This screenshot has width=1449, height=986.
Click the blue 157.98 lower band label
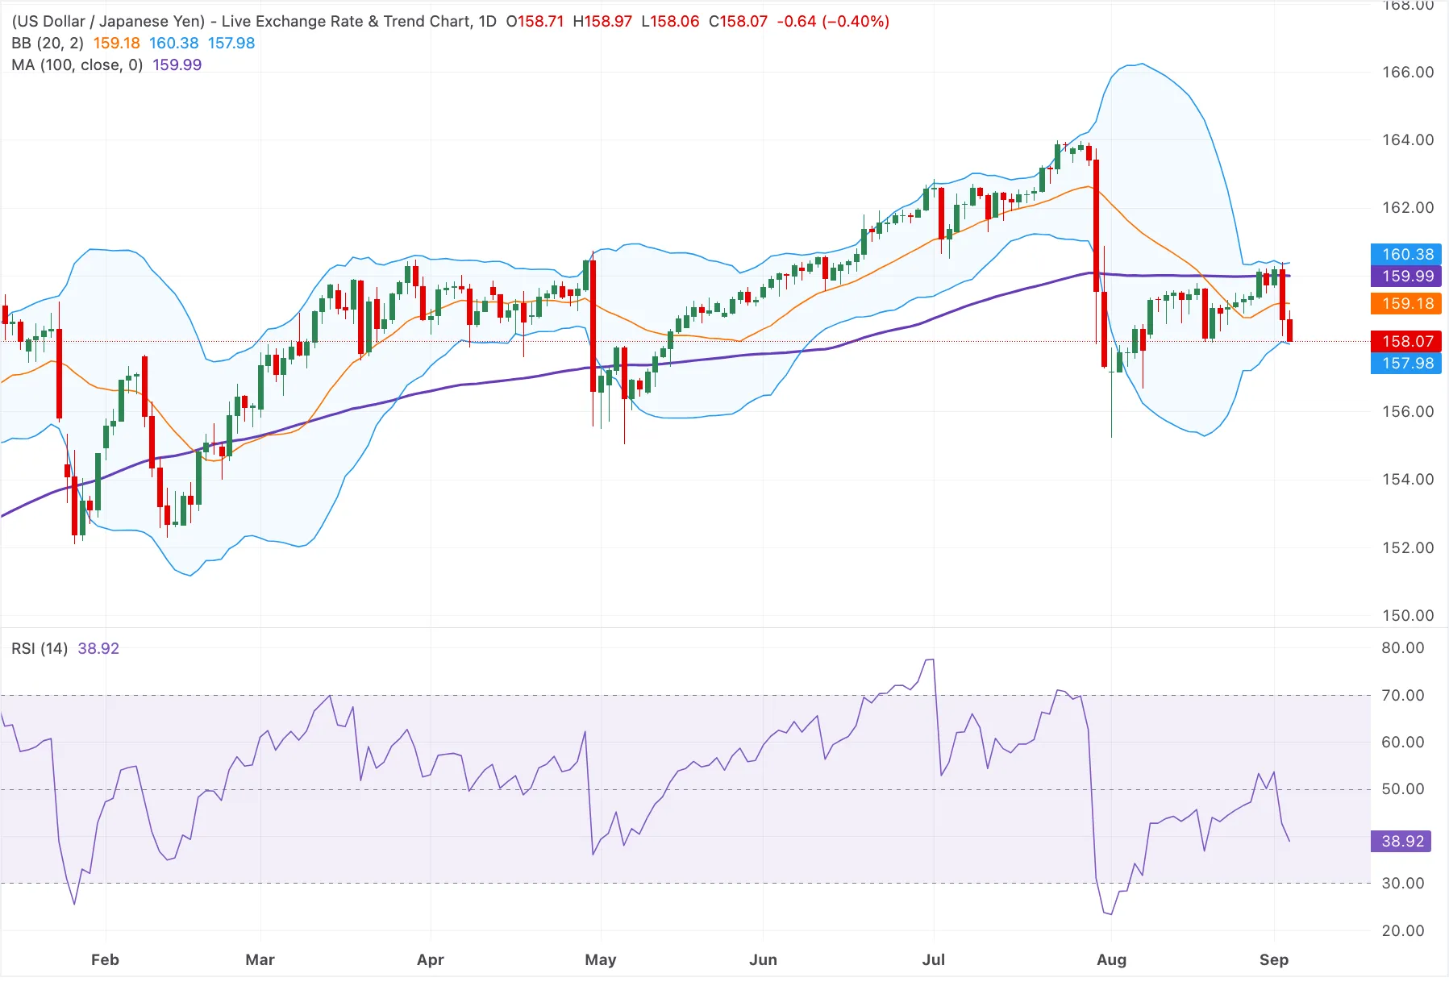coord(1408,363)
